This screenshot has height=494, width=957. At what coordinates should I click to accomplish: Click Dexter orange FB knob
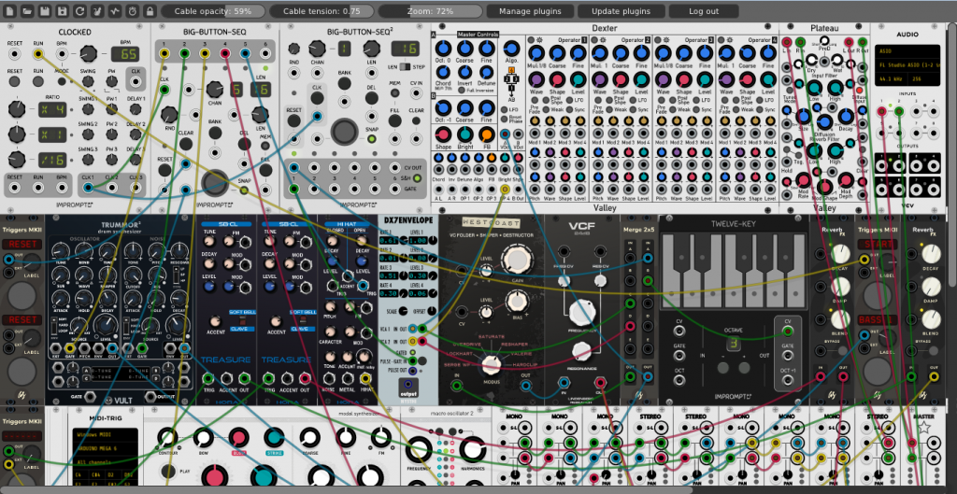[486, 134]
